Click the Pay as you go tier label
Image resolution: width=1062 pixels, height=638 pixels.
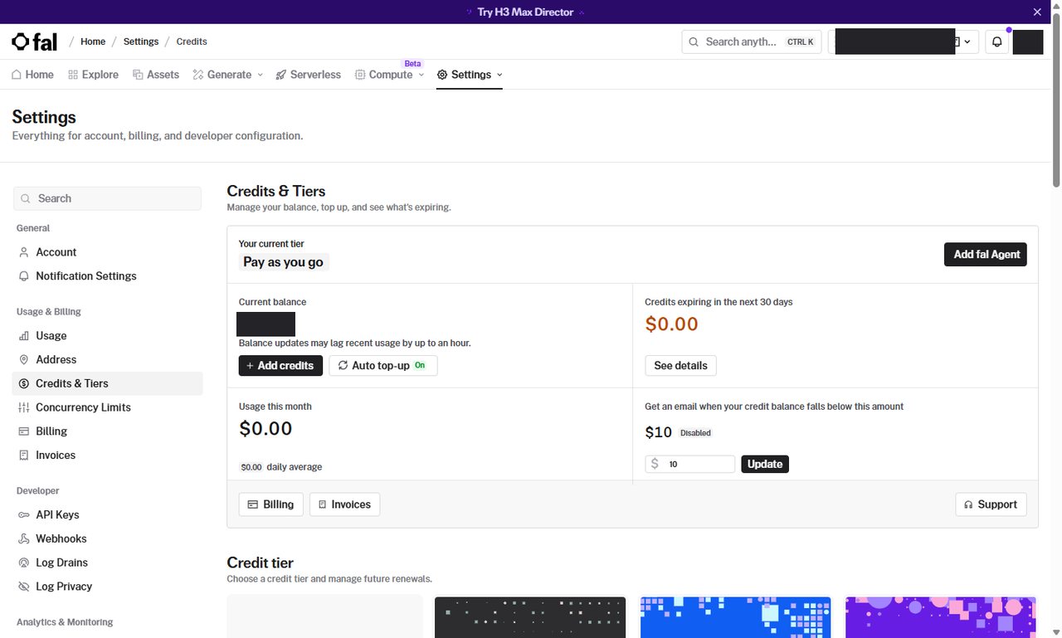[x=283, y=262]
